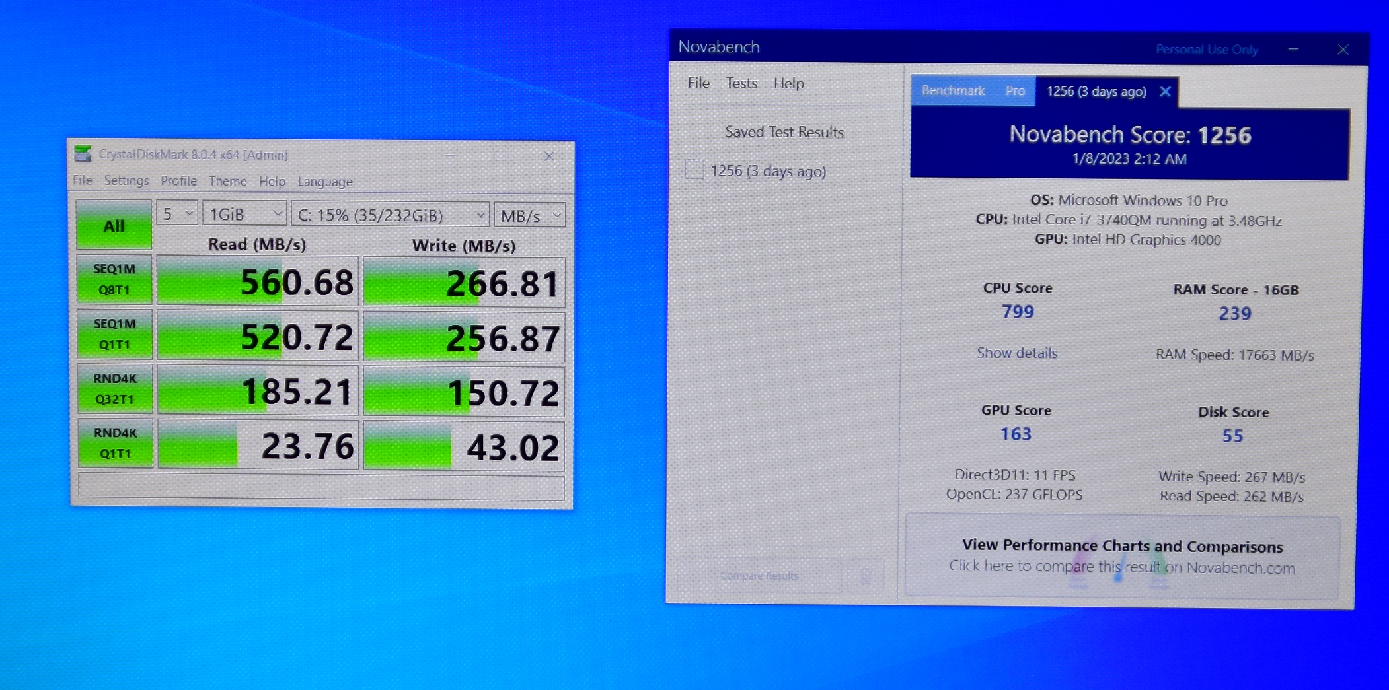Switch to the Pro tab in Novabench

tap(1015, 91)
